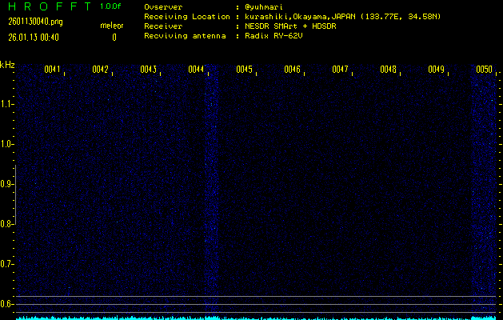Click the 0042 time marker

click(x=100, y=70)
